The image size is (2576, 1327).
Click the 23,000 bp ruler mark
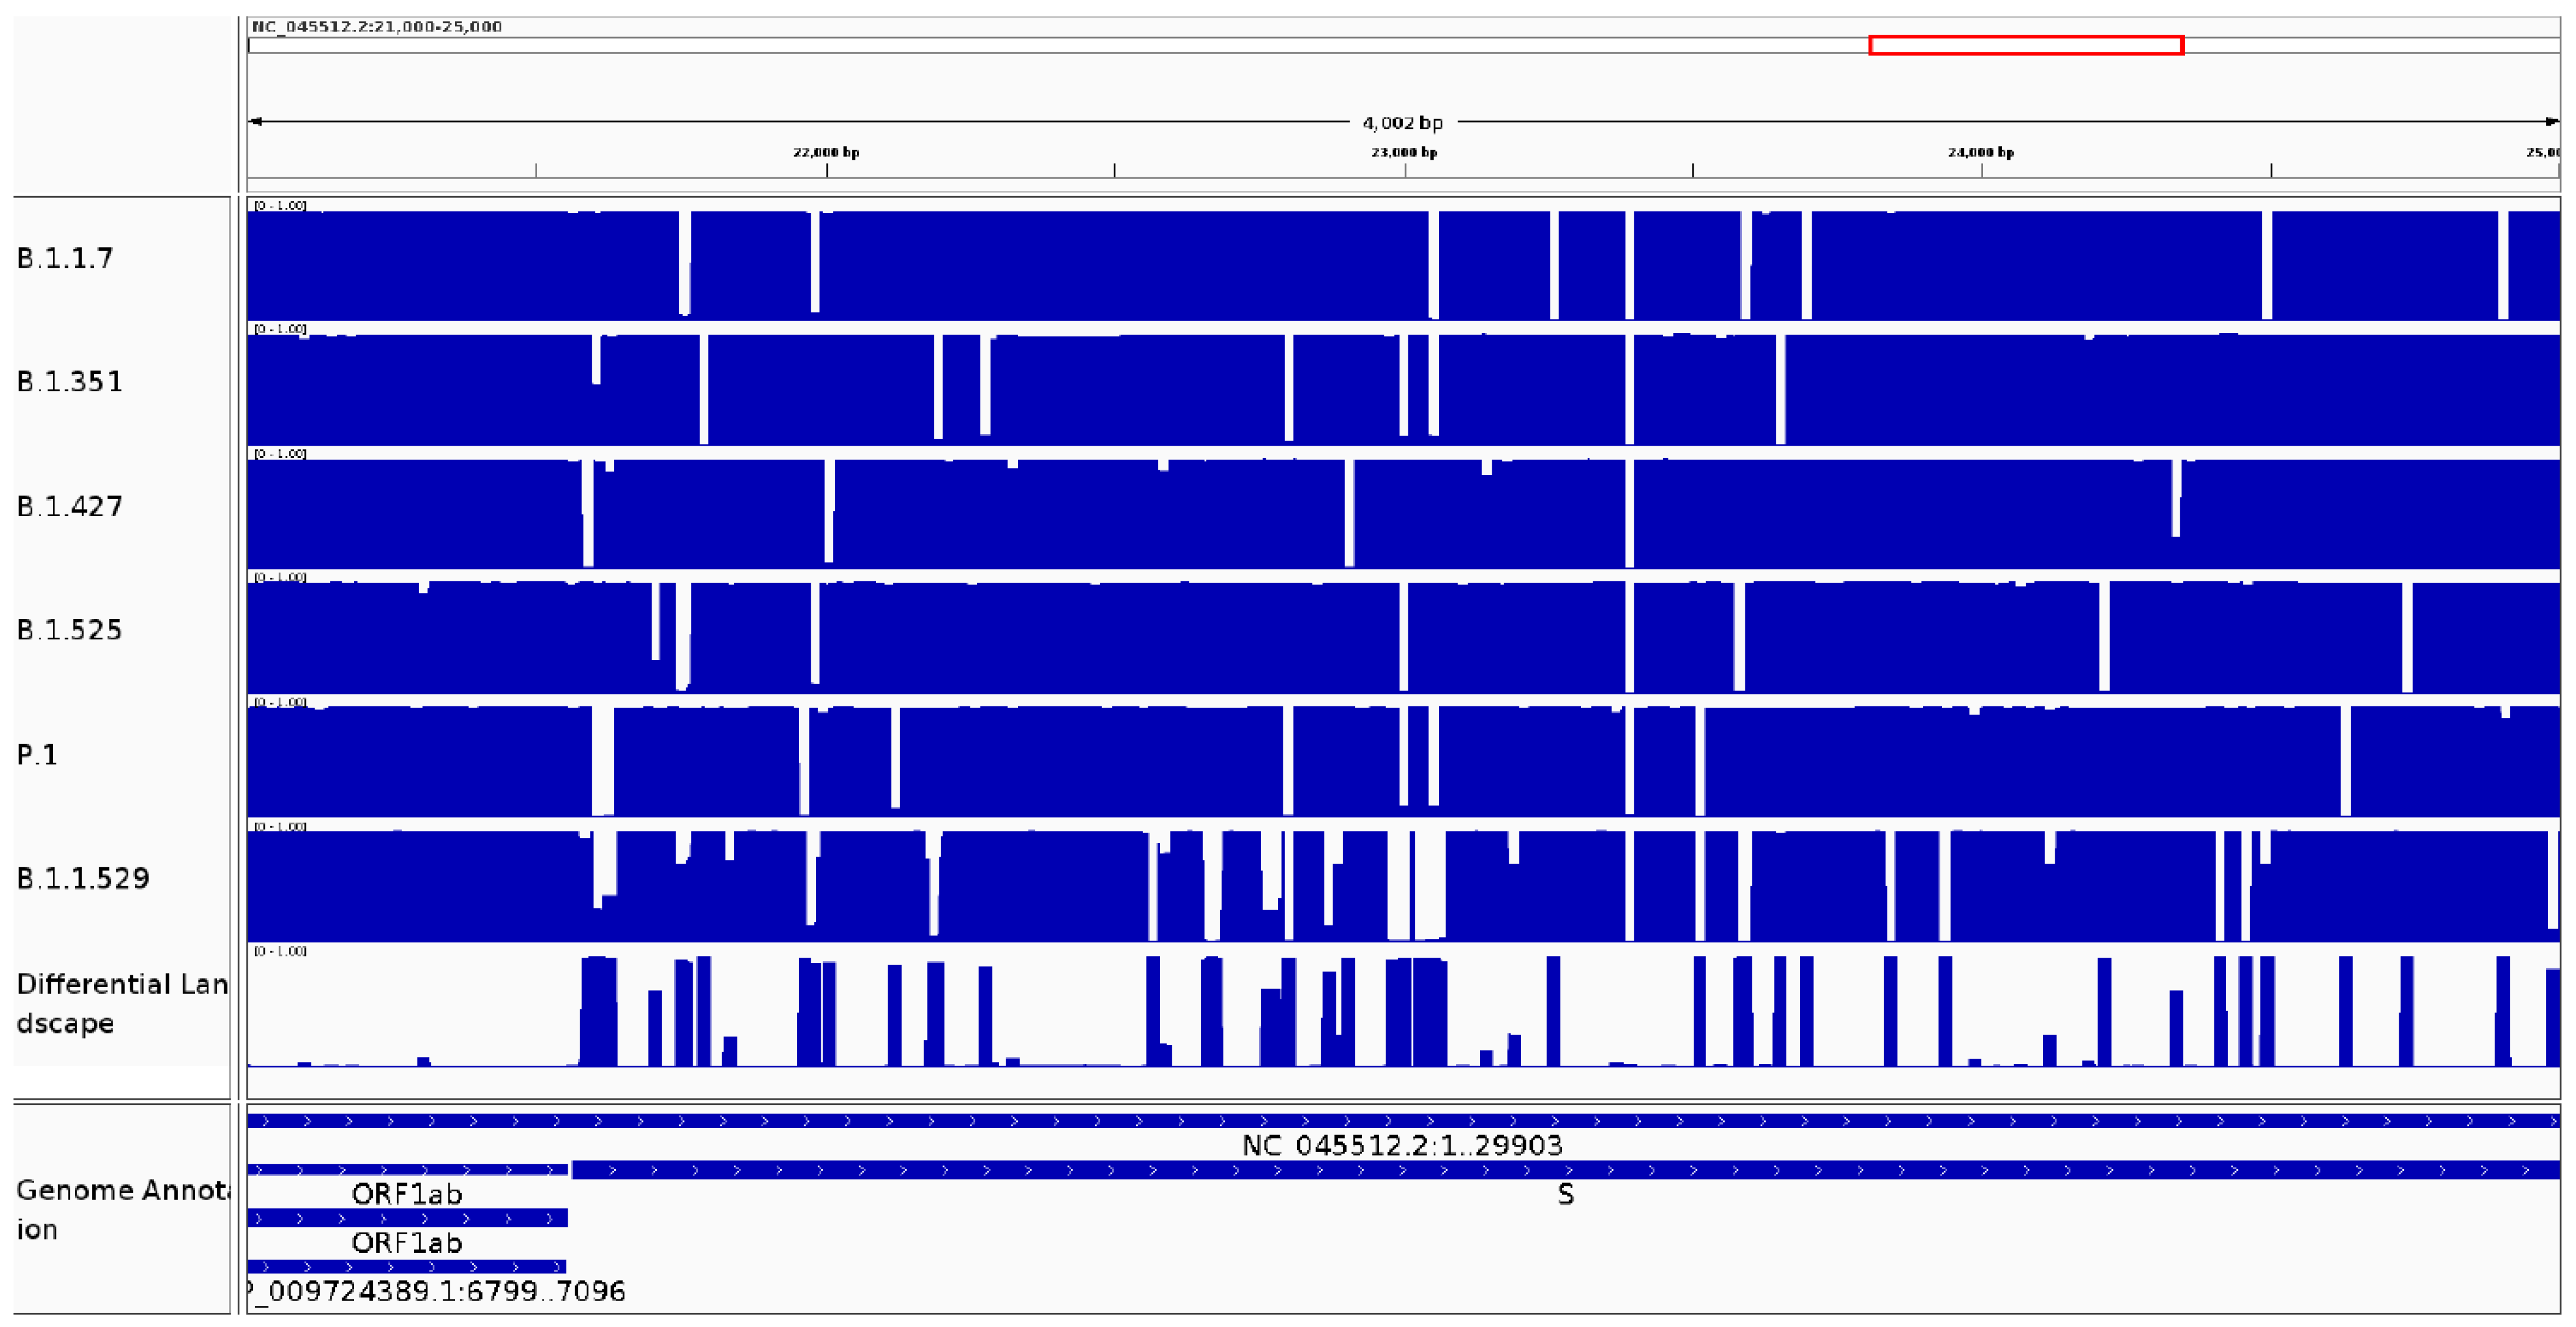1404,152
